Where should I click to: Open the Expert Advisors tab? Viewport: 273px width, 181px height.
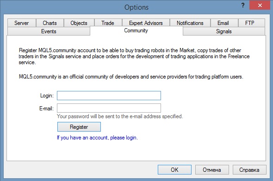coord(146,23)
